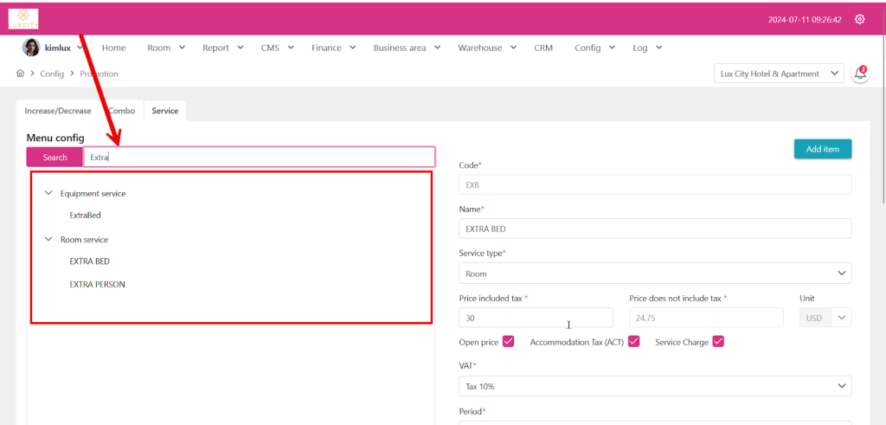Click the Price included tax field

pos(535,318)
